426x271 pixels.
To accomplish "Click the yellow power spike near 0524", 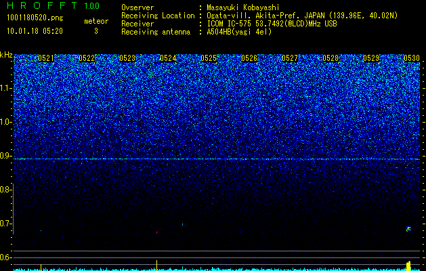I will [x=156, y=266].
